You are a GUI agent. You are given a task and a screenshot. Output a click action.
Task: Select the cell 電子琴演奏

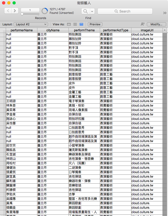[84, 101]
